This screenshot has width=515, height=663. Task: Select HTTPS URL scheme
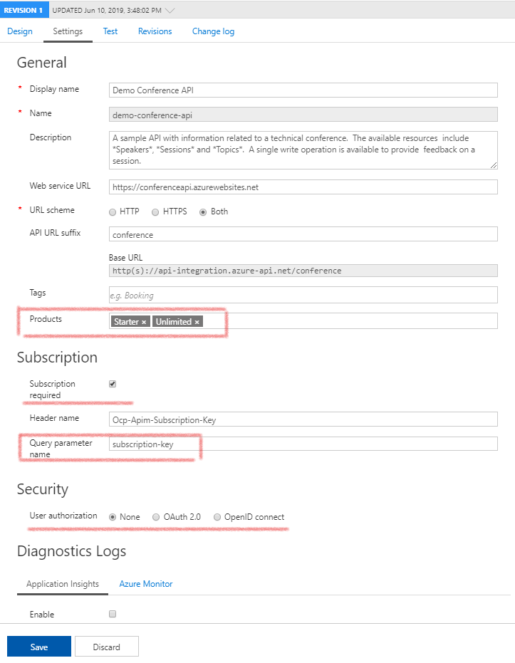click(x=155, y=212)
